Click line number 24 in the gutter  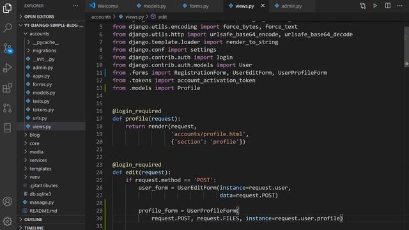click(100, 172)
